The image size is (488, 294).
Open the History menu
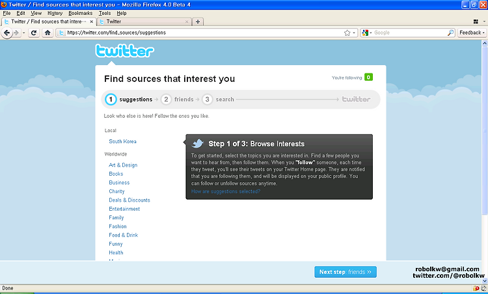pyautogui.click(x=55, y=13)
